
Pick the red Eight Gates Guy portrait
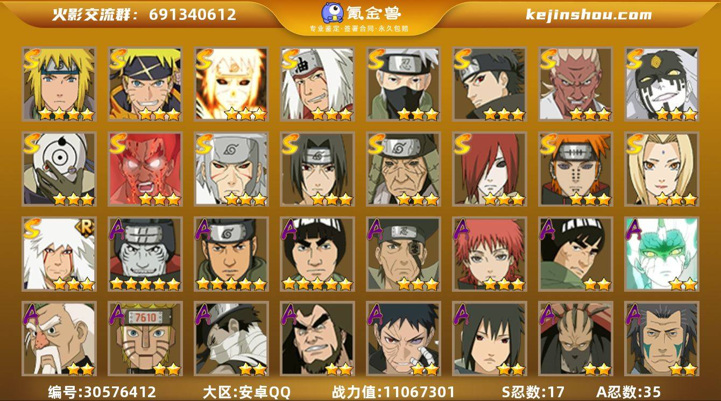click(x=145, y=169)
